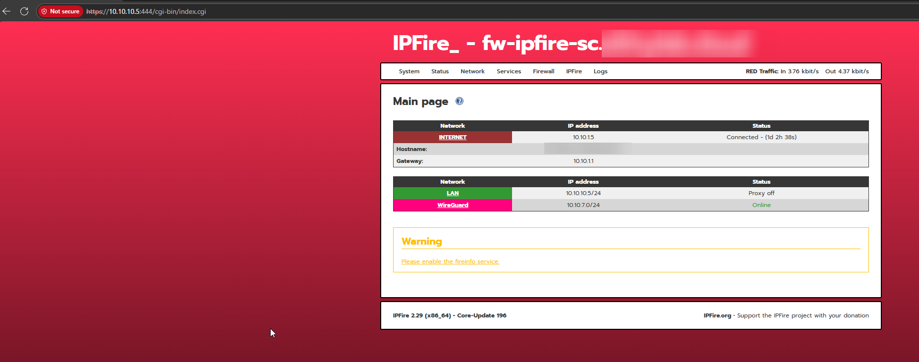Expand the Services menu
The height and width of the screenshot is (362, 919).
point(509,71)
